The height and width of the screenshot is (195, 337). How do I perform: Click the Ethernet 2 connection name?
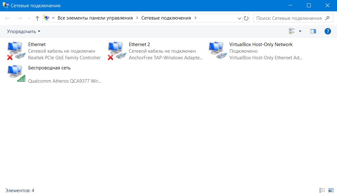pyautogui.click(x=139, y=44)
